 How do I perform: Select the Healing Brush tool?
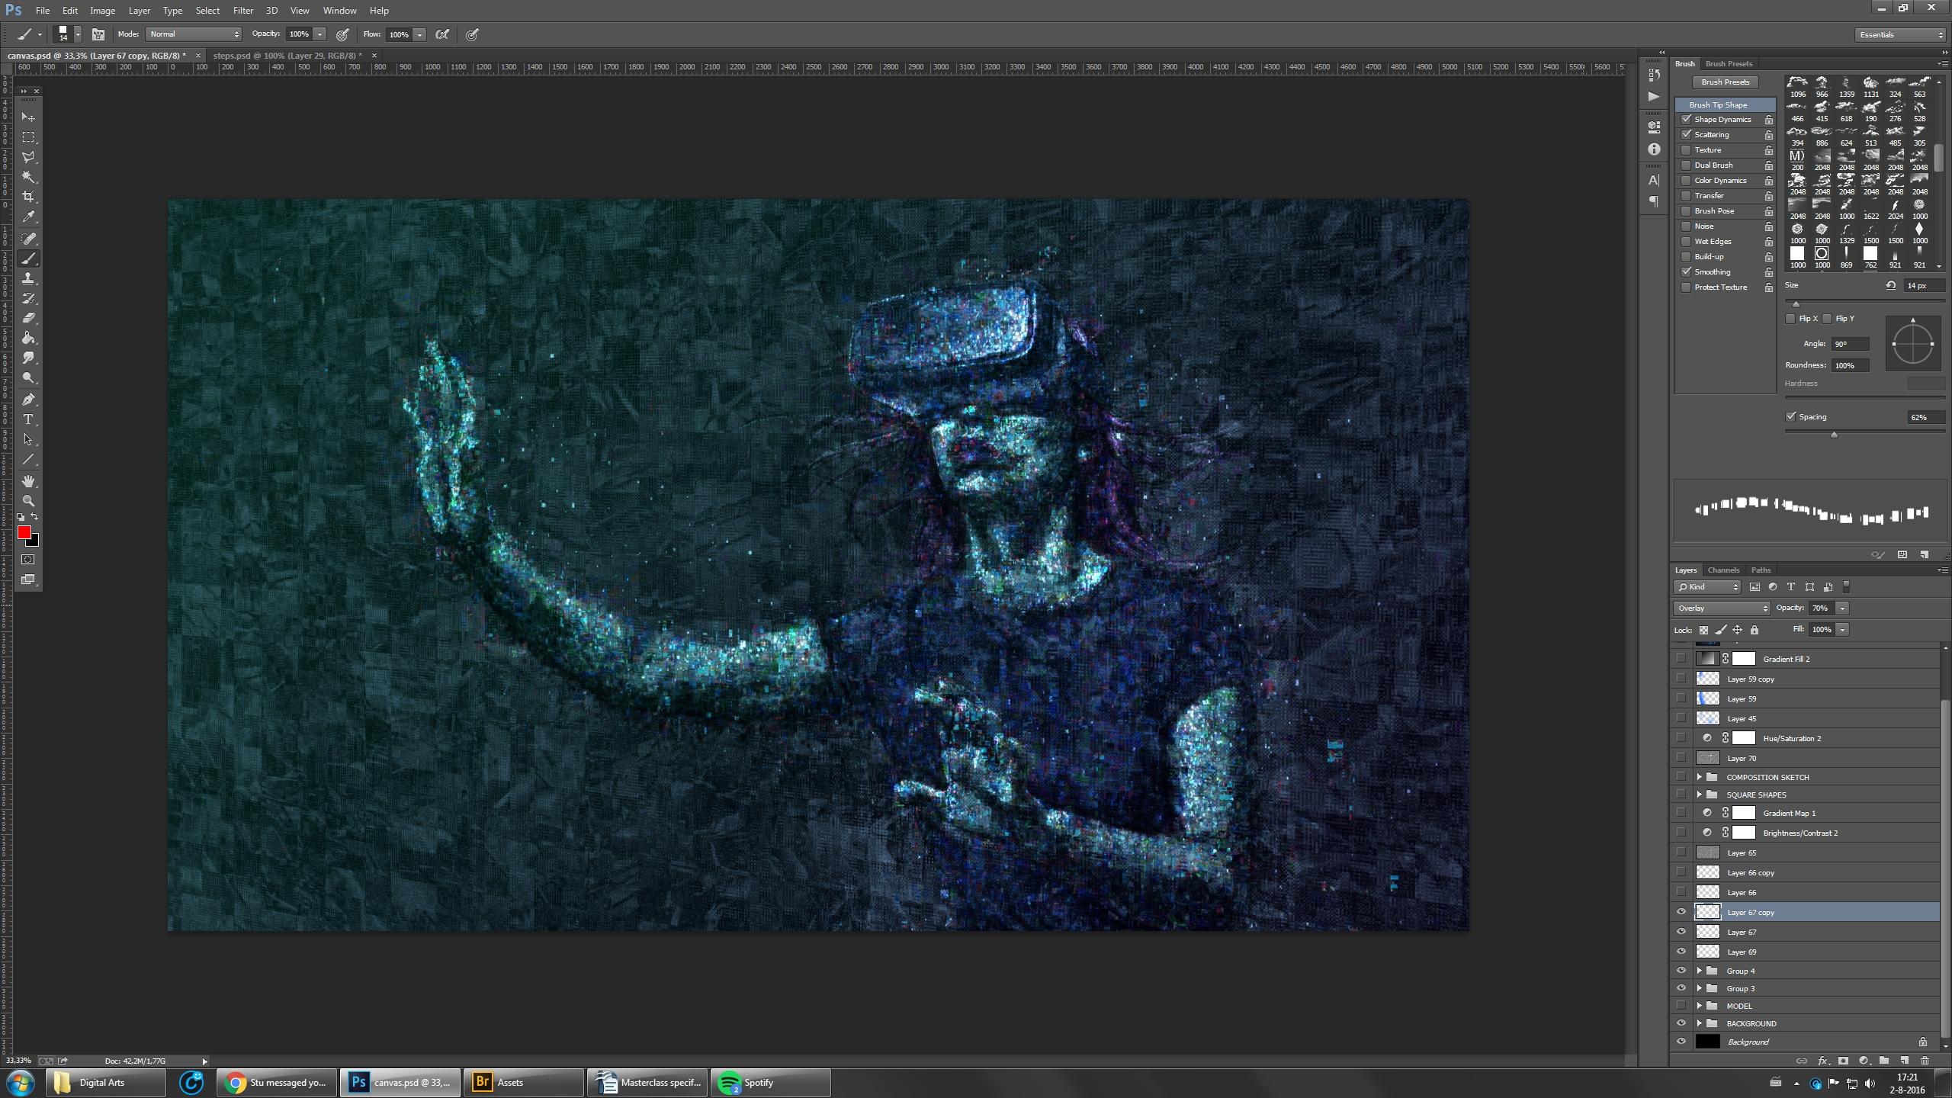pos(28,239)
